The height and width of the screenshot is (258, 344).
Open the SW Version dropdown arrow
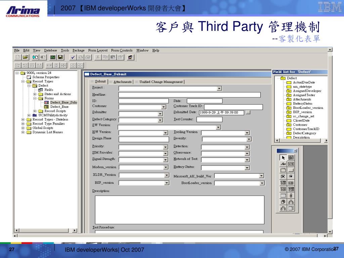click(x=218, y=127)
